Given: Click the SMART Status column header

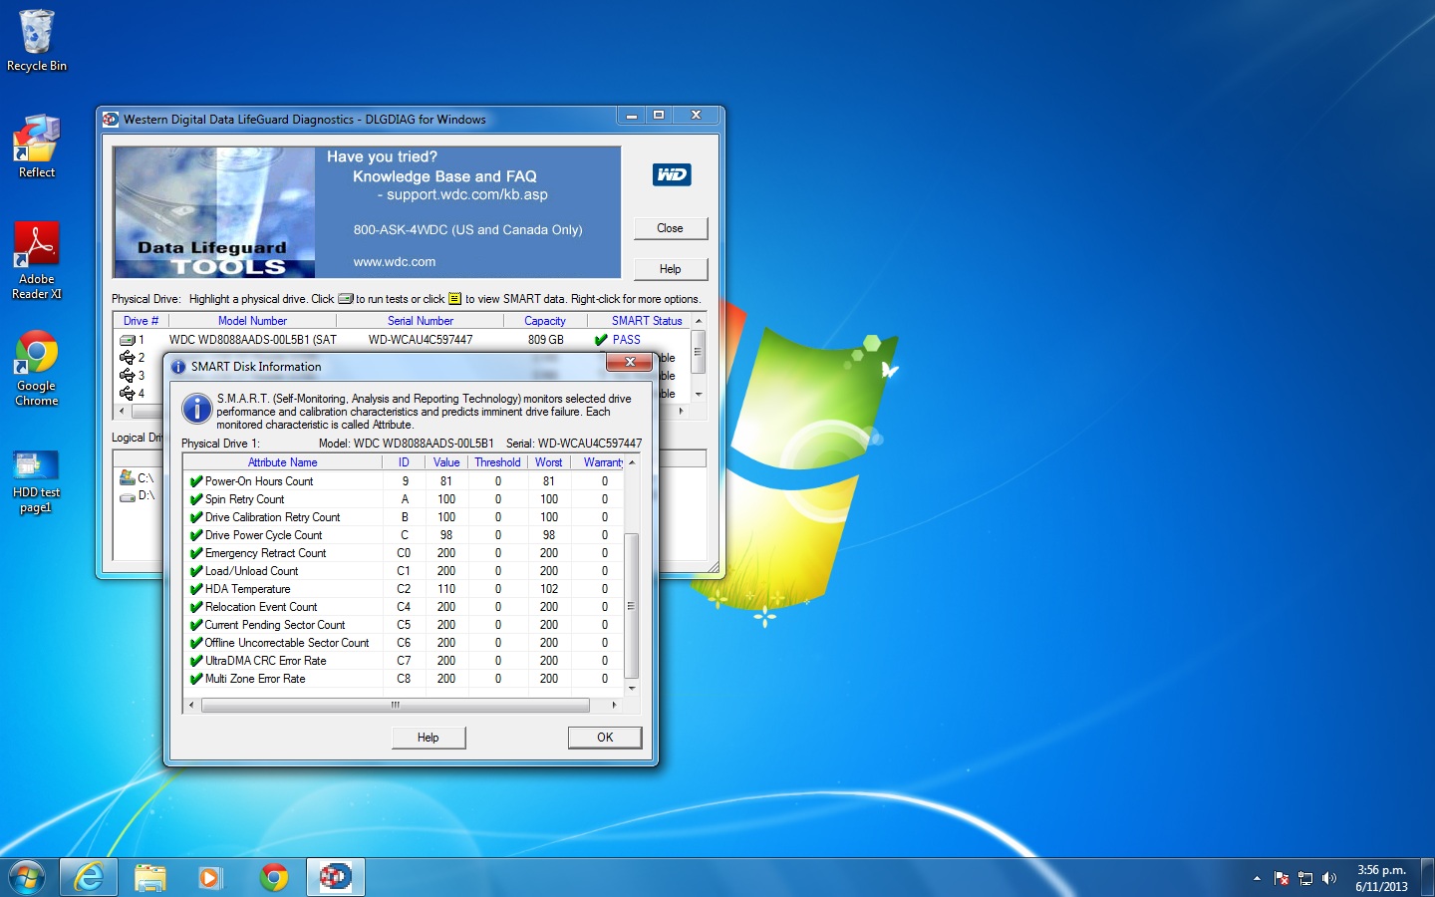Looking at the screenshot, I should [641, 321].
